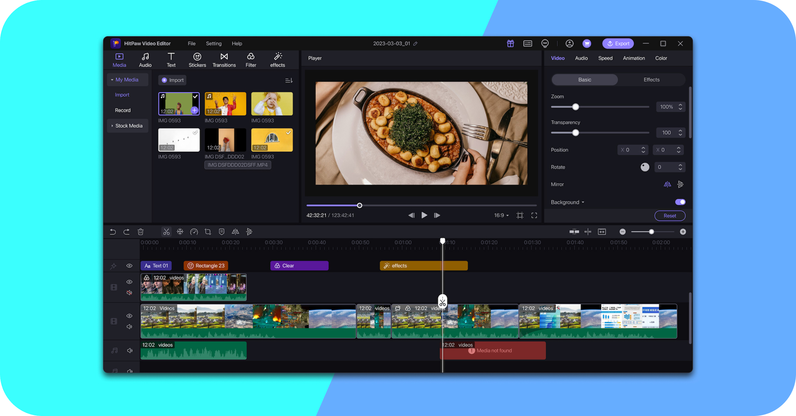Open the Background dropdown arrow

point(583,202)
